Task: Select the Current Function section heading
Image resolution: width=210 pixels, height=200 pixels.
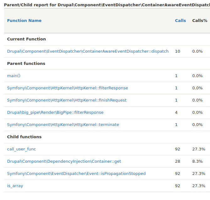Action: tap(26, 39)
